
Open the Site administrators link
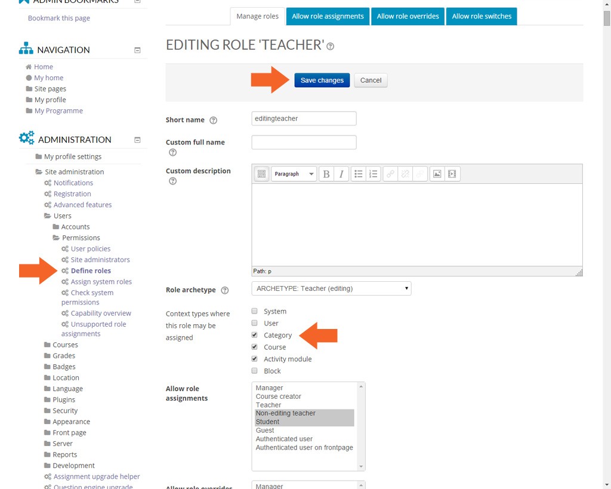tap(100, 260)
